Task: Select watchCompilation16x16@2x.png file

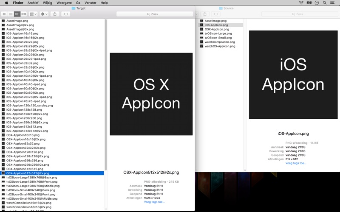Action: (x=52, y=203)
